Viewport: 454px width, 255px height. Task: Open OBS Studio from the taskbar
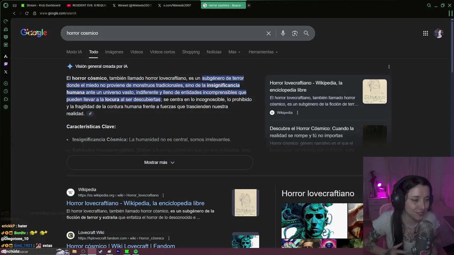(83, 251)
